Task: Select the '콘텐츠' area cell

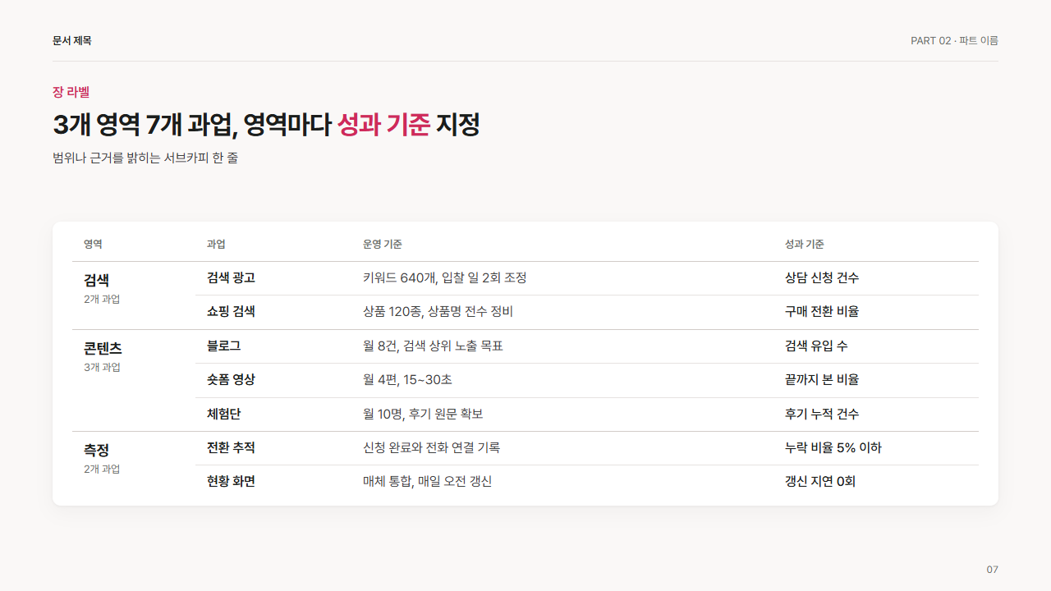Action: point(103,348)
